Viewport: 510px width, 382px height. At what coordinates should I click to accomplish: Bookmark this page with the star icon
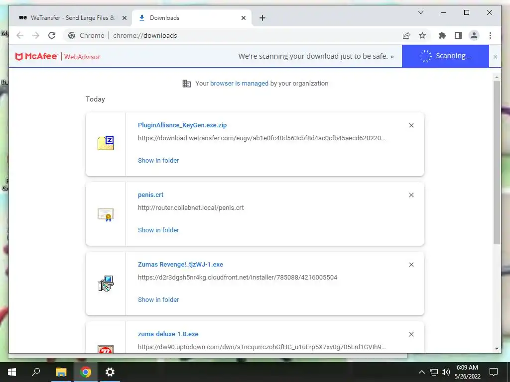click(x=422, y=35)
